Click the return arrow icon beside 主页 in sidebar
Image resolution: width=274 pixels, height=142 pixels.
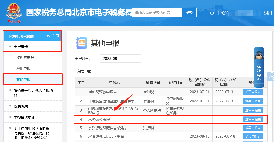tap(48, 36)
